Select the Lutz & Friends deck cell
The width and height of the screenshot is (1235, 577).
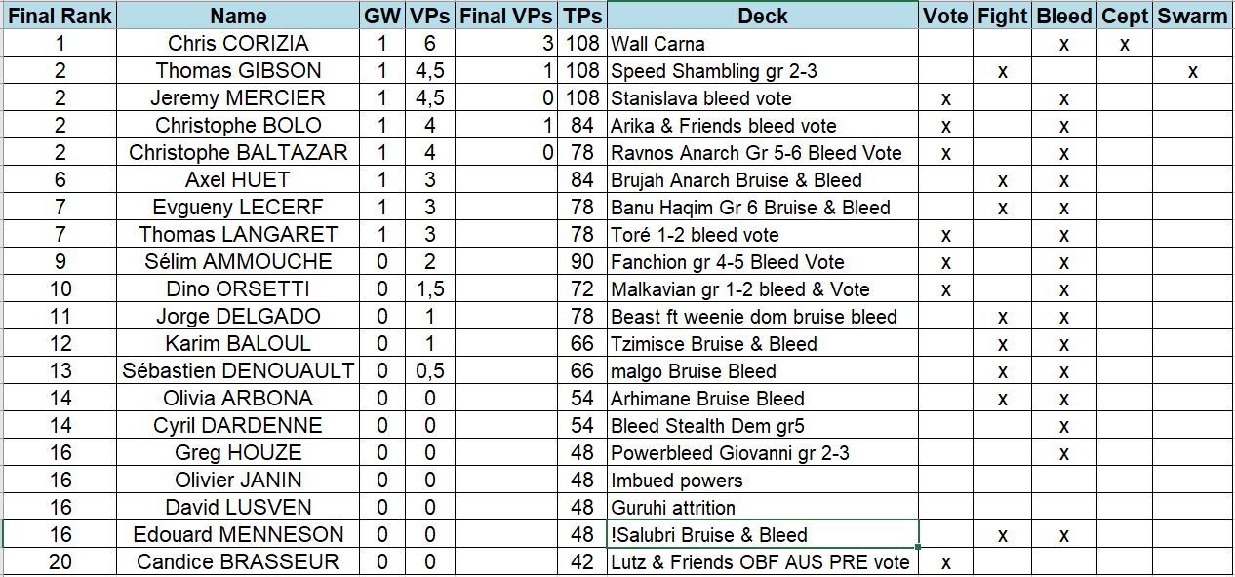[762, 562]
